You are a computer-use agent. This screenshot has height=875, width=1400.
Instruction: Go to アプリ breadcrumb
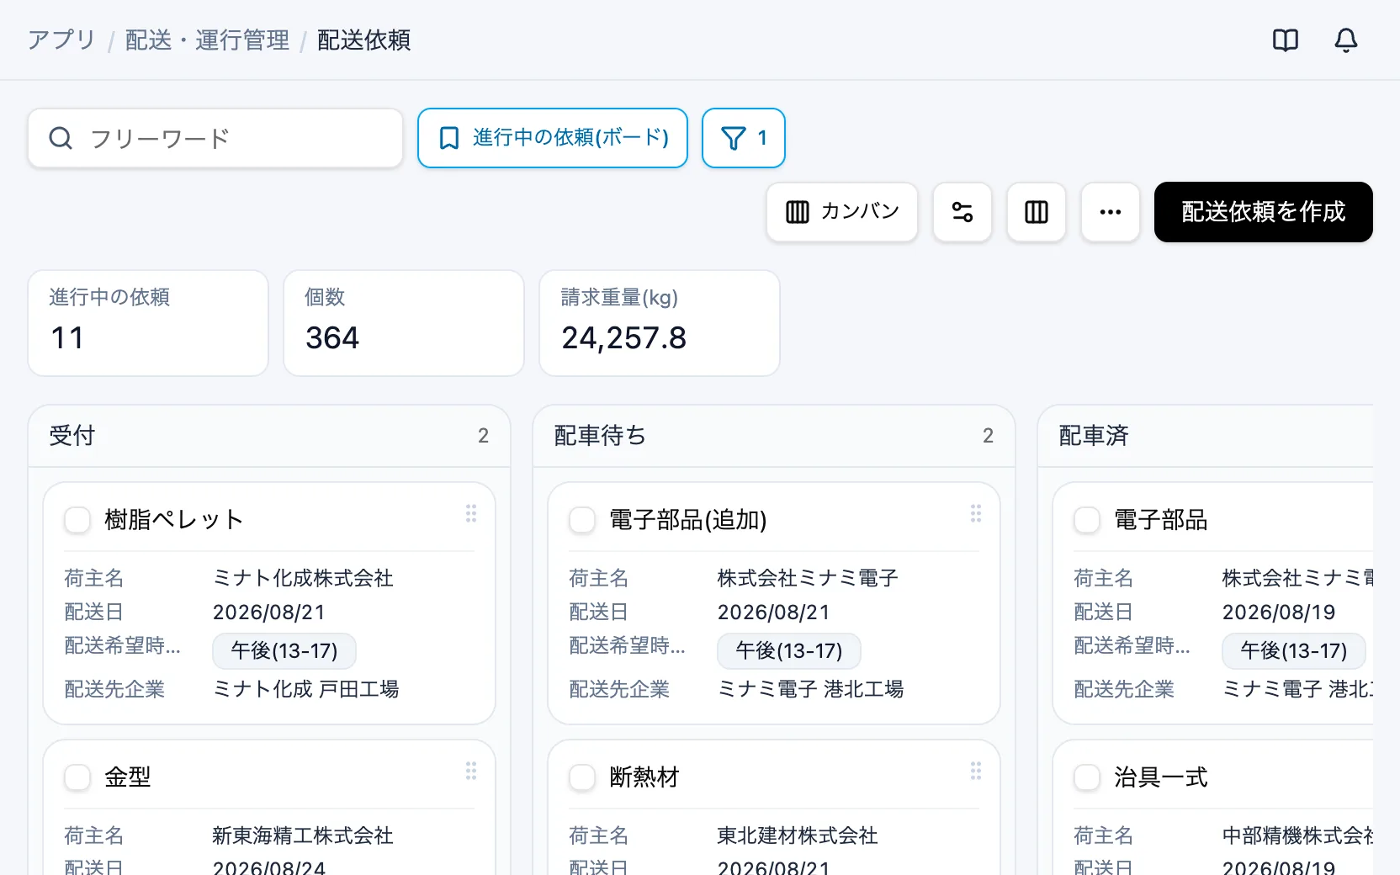tap(61, 40)
